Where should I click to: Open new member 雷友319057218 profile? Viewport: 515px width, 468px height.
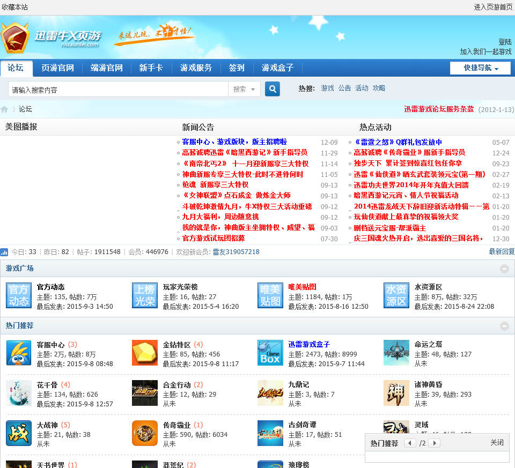coord(236,252)
